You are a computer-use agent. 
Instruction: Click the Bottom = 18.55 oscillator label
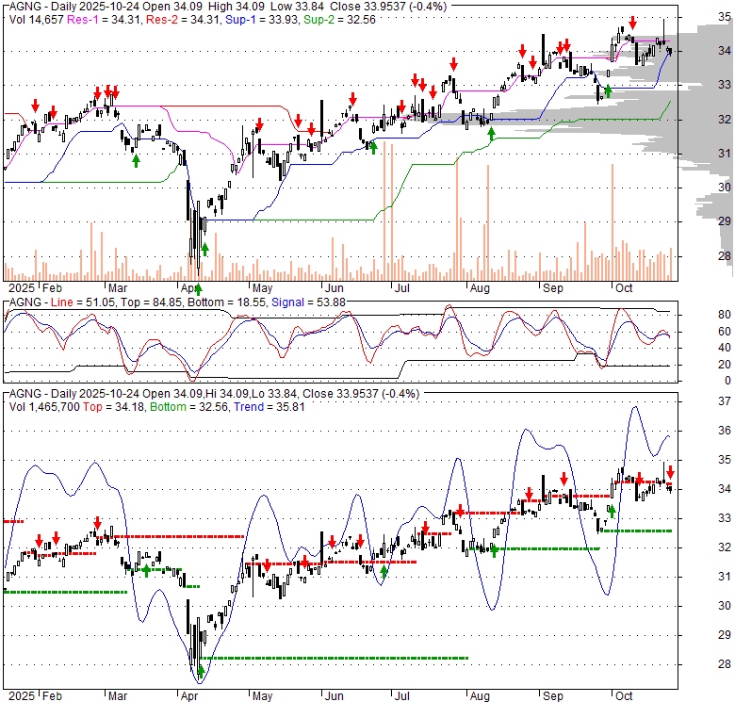coord(226,302)
